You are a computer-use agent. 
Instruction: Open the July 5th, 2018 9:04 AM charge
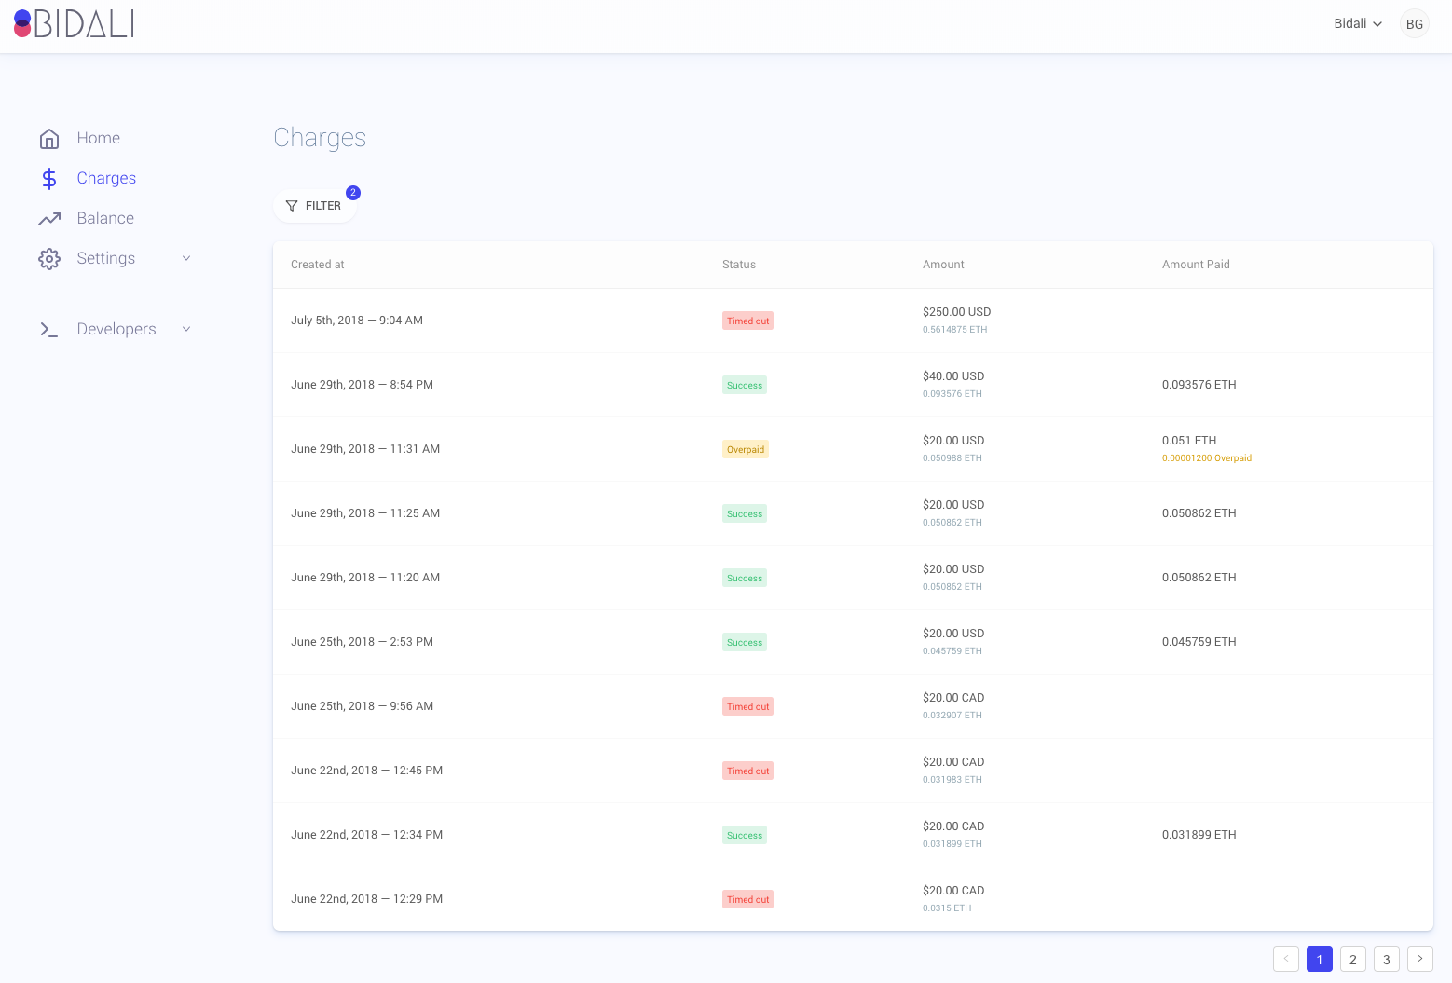click(x=853, y=321)
